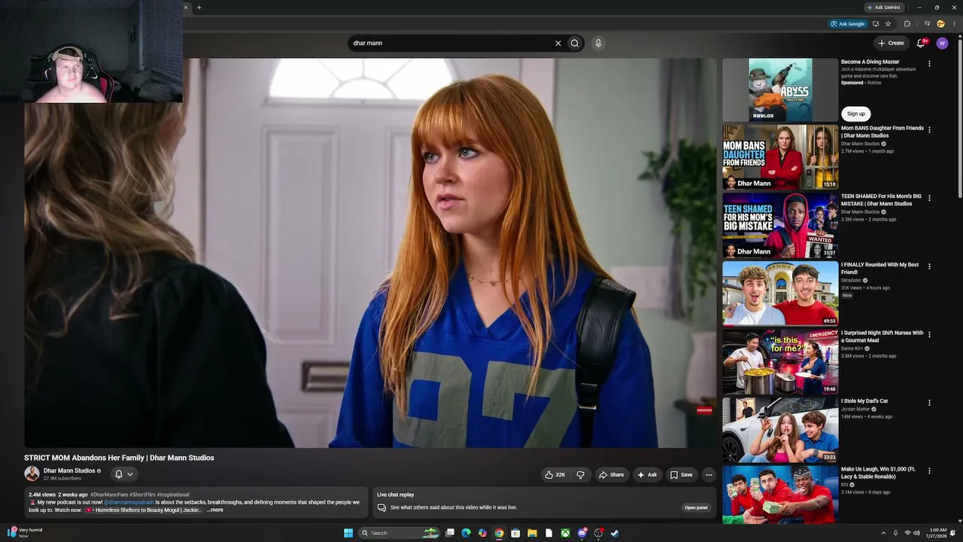Screen dimensions: 963x542
Task: Open Microsoft Edge from the taskbar
Action: point(466,533)
